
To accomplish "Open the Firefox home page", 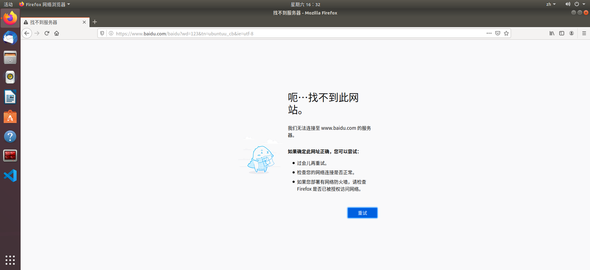I will [57, 33].
